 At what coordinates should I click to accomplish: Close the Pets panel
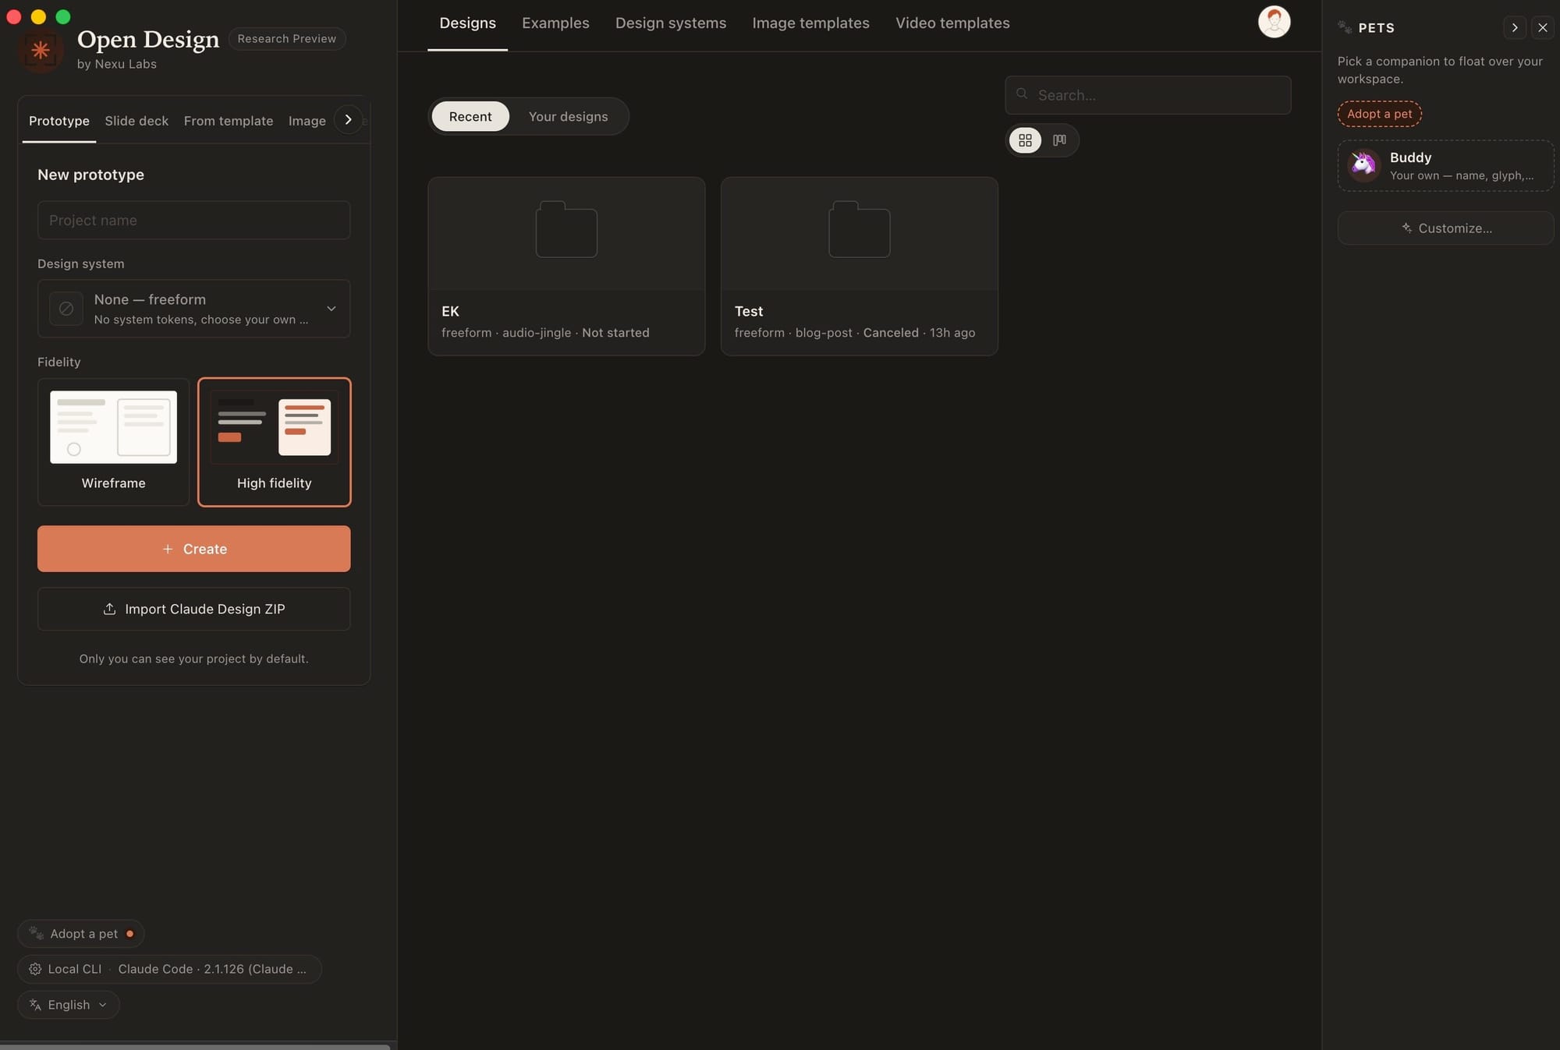(1542, 27)
